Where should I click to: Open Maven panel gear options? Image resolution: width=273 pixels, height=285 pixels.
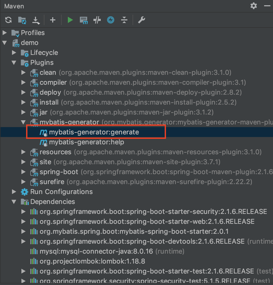(x=254, y=6)
